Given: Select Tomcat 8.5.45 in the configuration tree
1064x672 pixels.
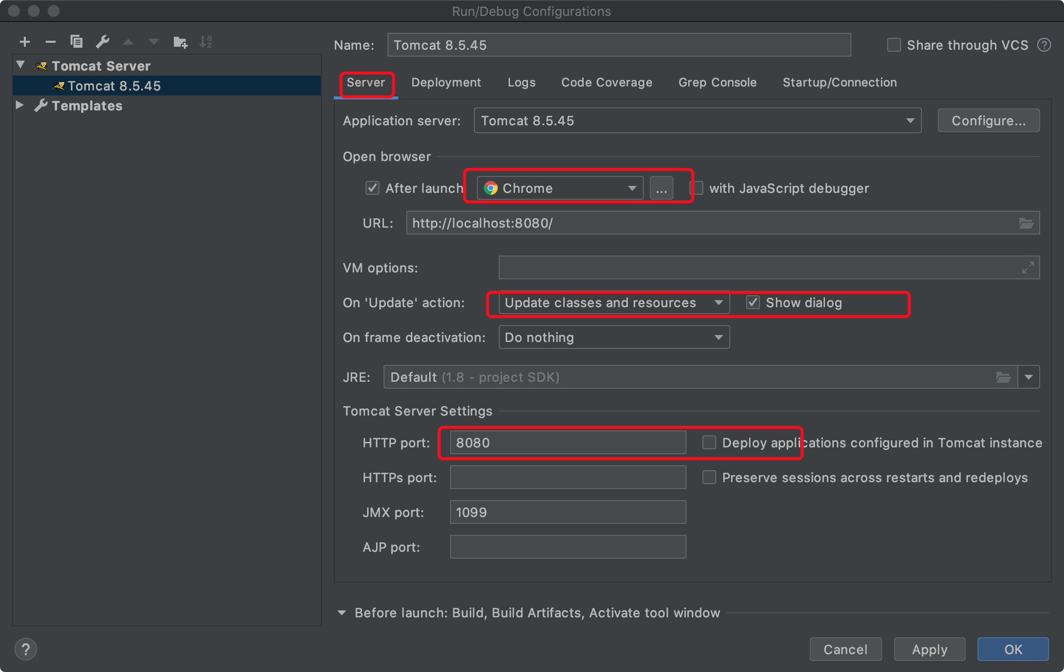Looking at the screenshot, I should click(x=167, y=85).
